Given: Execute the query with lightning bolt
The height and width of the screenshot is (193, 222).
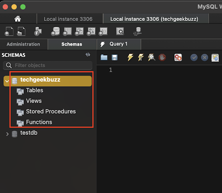Looking at the screenshot, I should click(130, 57).
